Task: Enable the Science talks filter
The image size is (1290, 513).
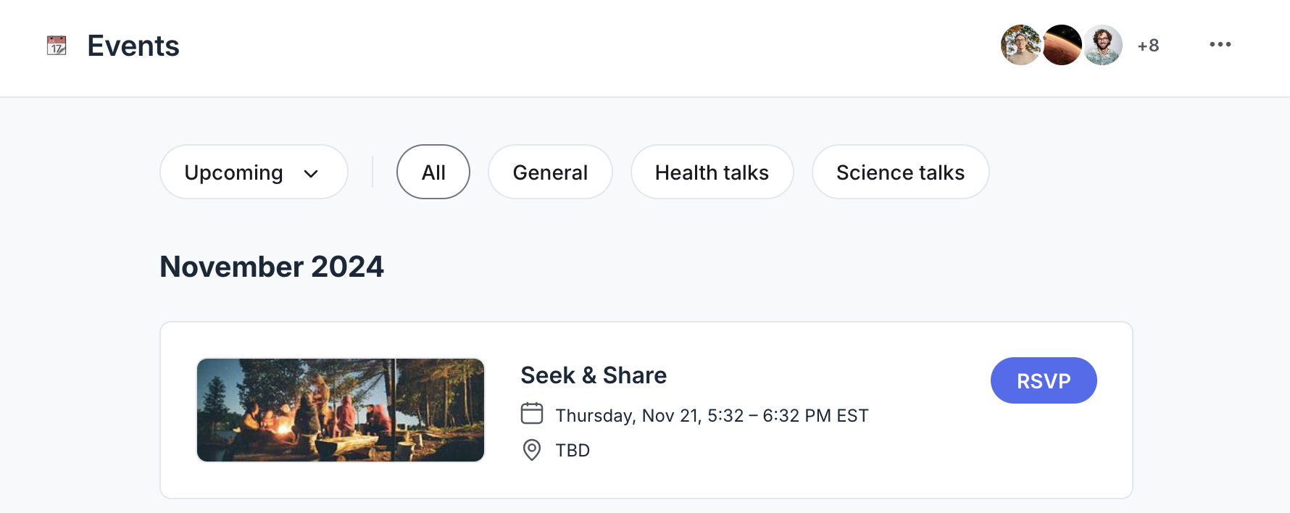Action: pos(900,172)
